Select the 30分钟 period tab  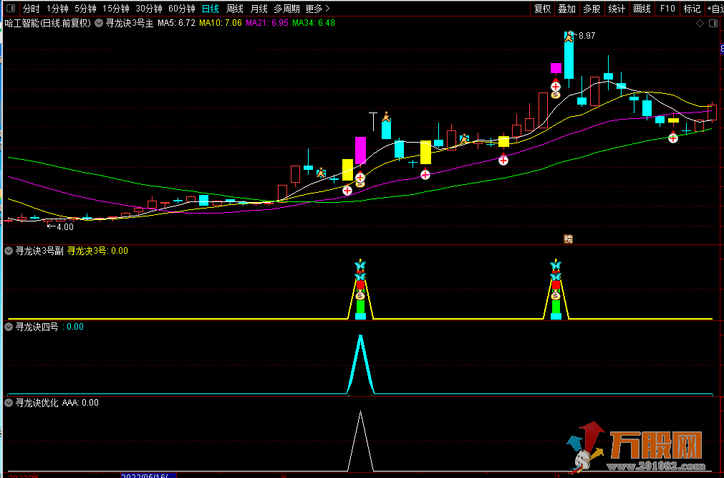click(149, 9)
